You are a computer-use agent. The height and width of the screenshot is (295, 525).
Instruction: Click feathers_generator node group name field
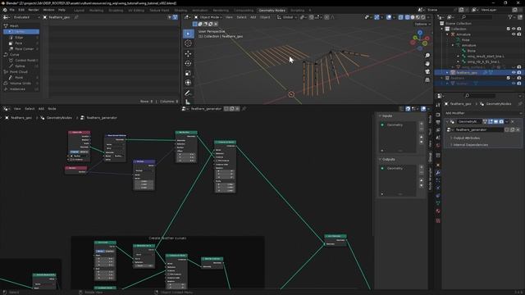click(206, 109)
